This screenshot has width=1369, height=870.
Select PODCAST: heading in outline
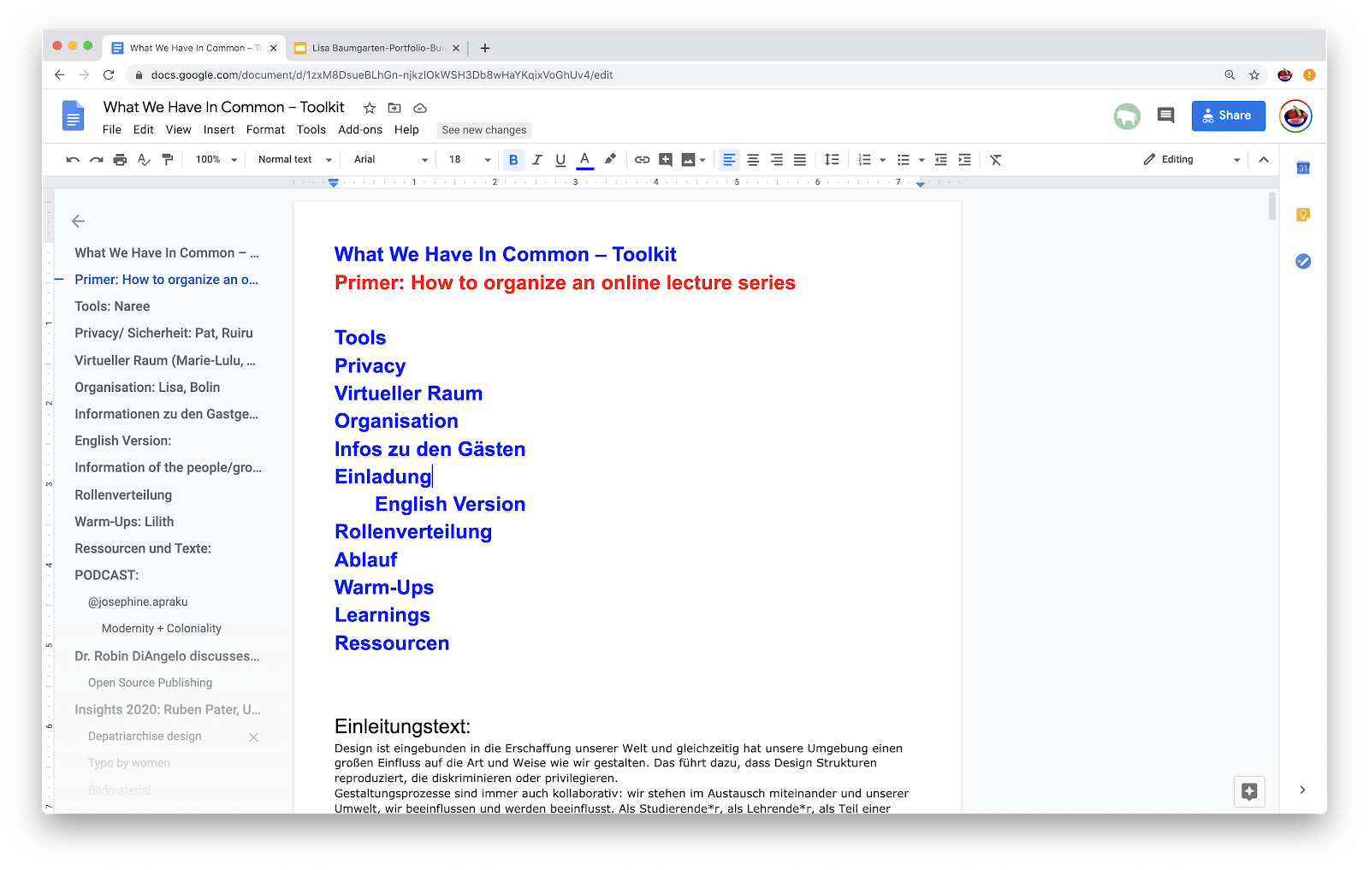[107, 575]
